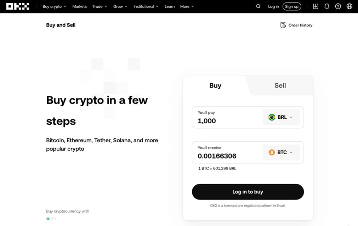Screen dimensions: 358x226
Task: Click the Order history icon
Action: tap(283, 25)
